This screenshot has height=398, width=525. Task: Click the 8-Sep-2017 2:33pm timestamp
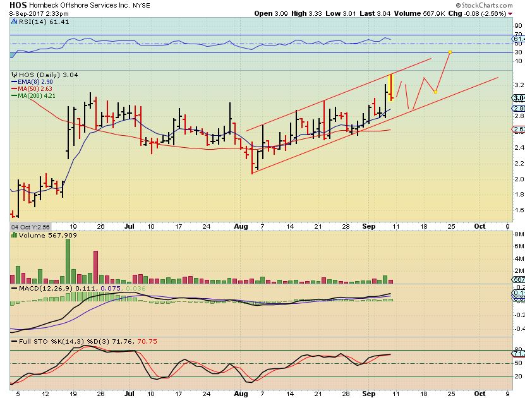coord(39,14)
